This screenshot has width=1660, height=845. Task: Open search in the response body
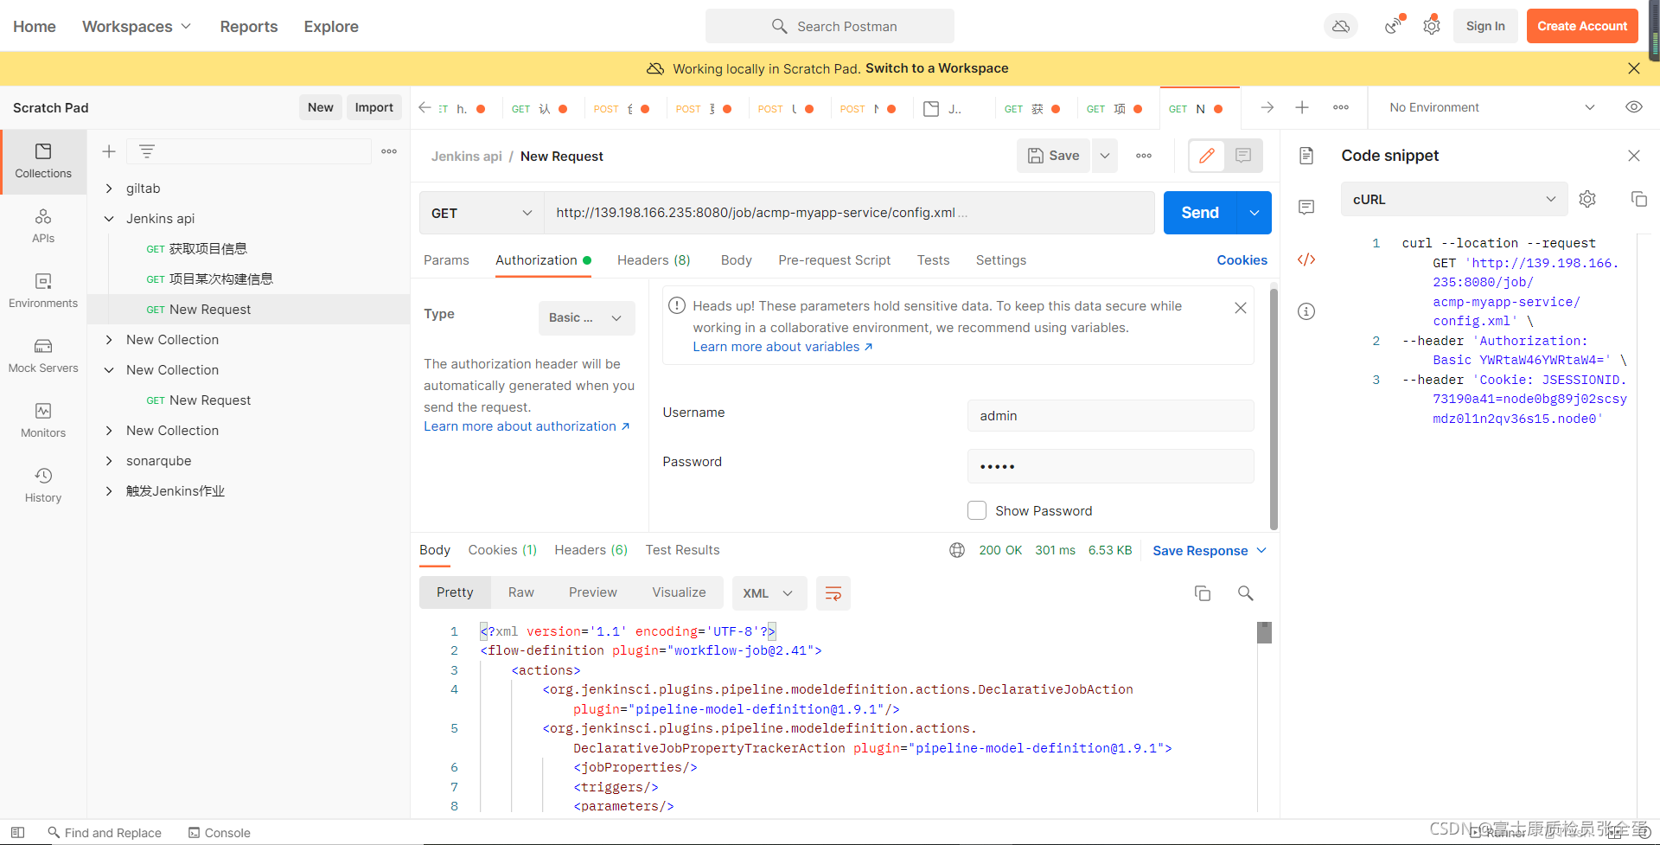tap(1245, 593)
